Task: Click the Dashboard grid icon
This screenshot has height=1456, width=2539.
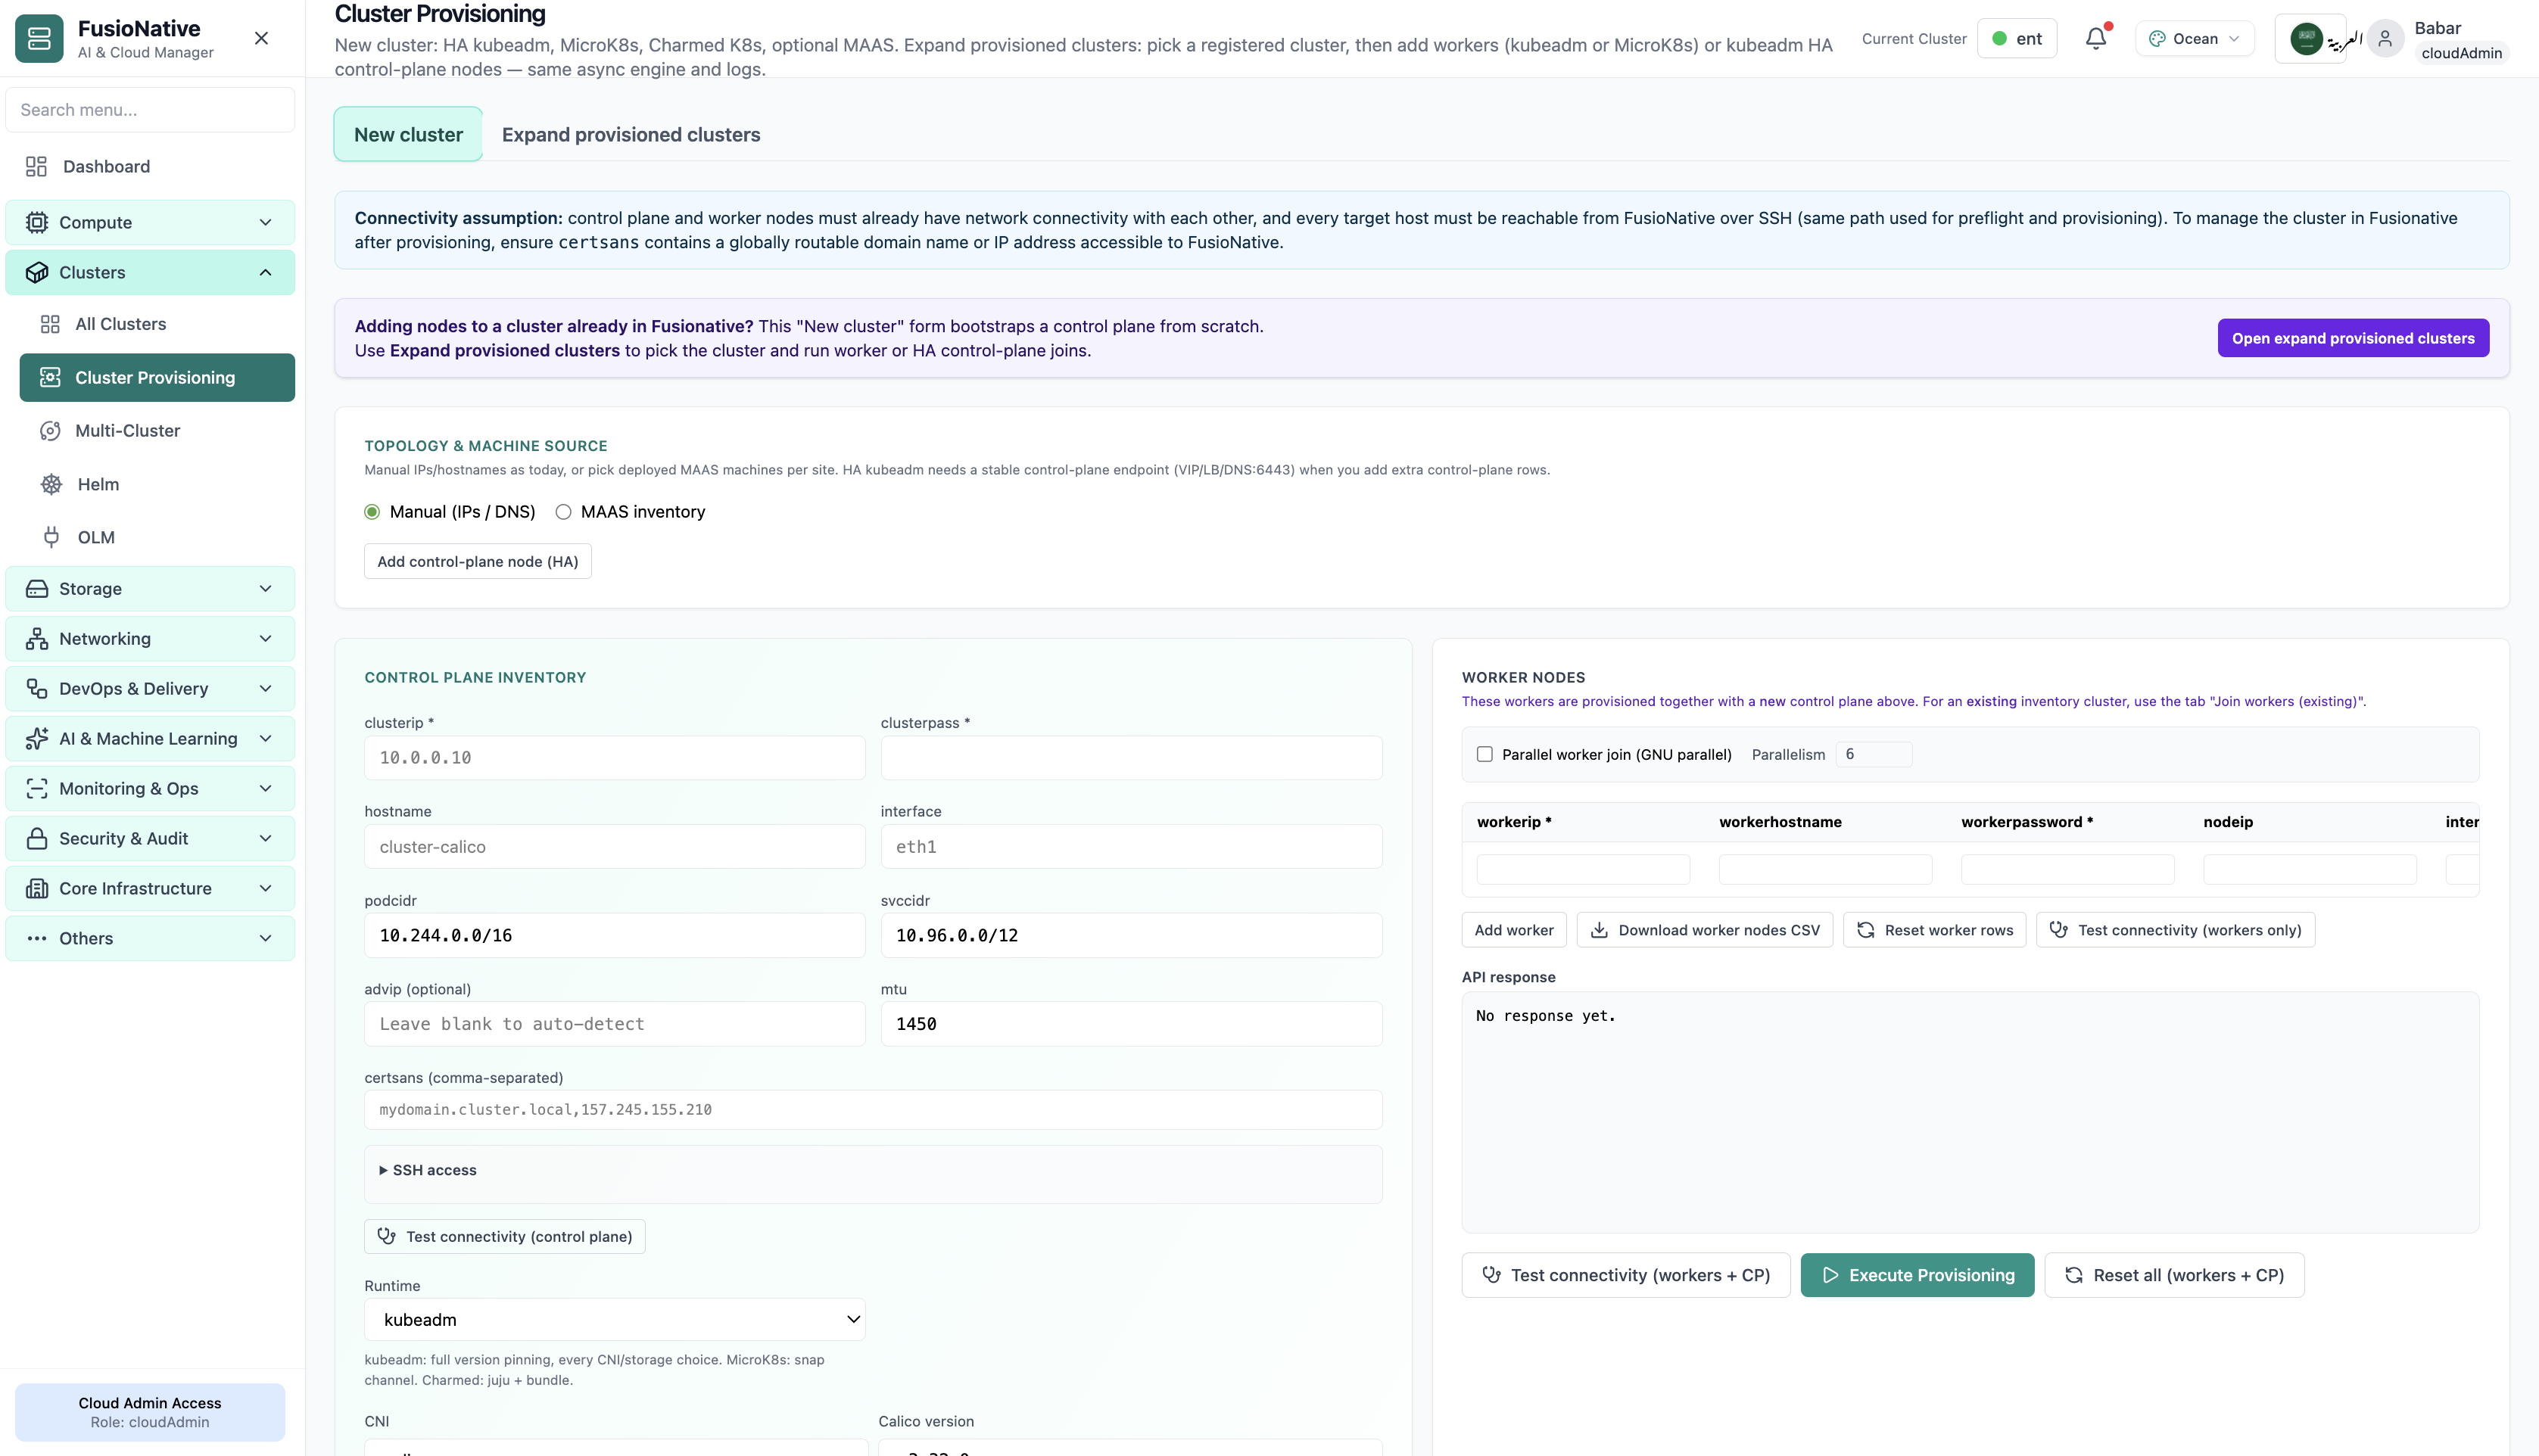Action: coord(37,166)
